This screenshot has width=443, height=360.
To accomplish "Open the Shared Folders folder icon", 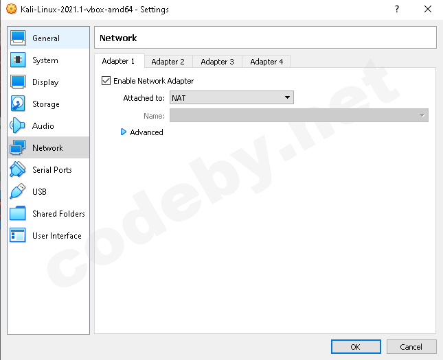I will point(18,213).
